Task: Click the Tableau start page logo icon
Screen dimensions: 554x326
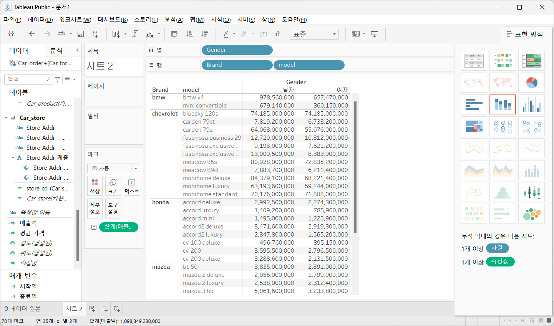Action: coord(11,34)
